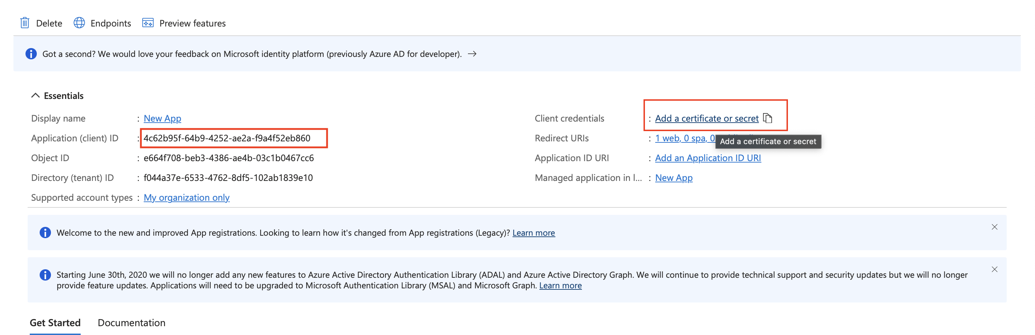Select the Get Started tab
This screenshot has width=1035, height=335.
pyautogui.click(x=55, y=323)
